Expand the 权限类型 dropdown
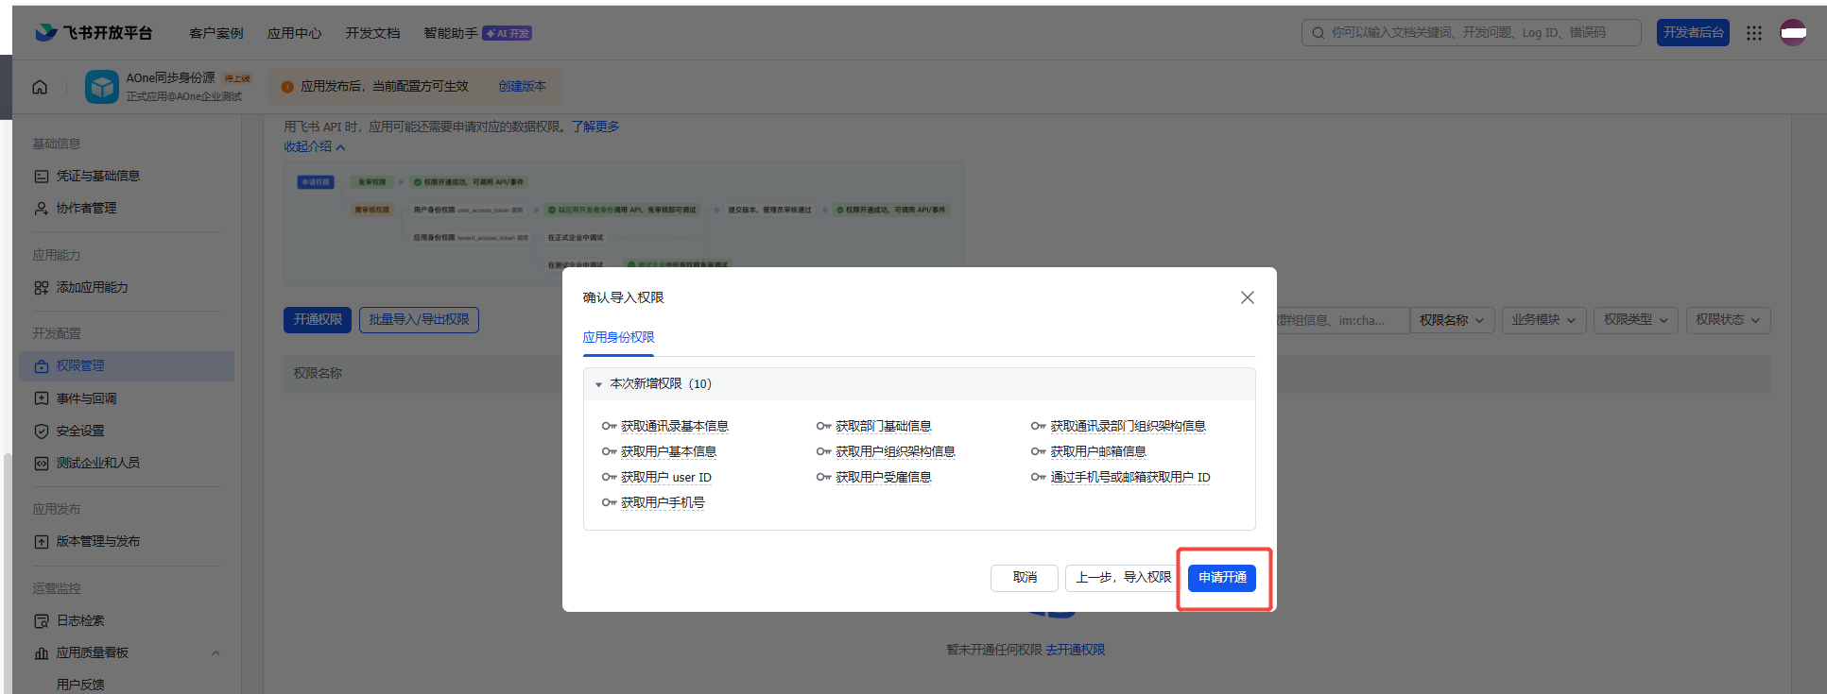This screenshot has height=694, width=1827. tap(1635, 320)
